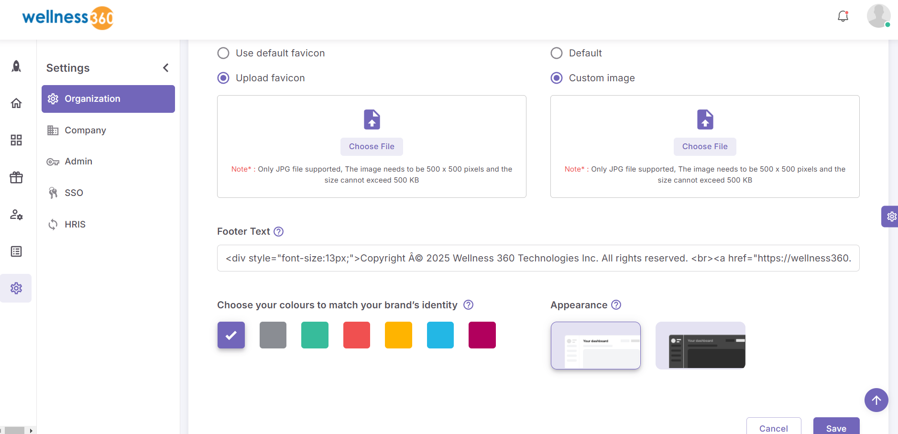This screenshot has width=898, height=434.
Task: Open the user management sidebar icon
Action: 16,215
